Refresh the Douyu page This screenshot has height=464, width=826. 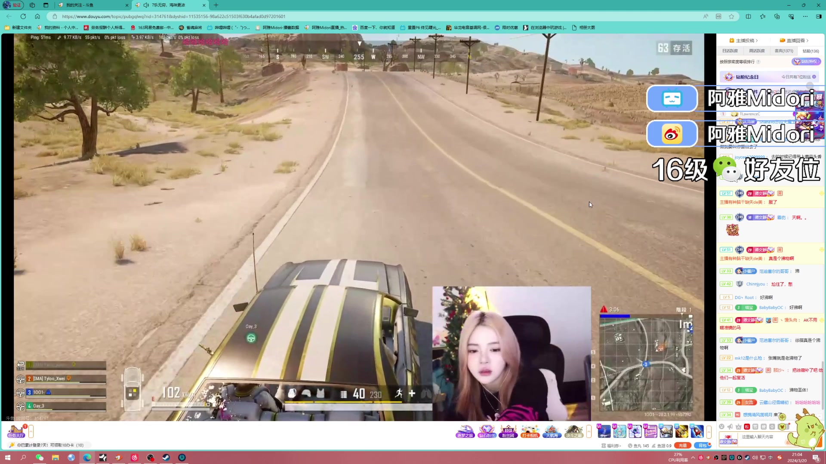click(23, 16)
